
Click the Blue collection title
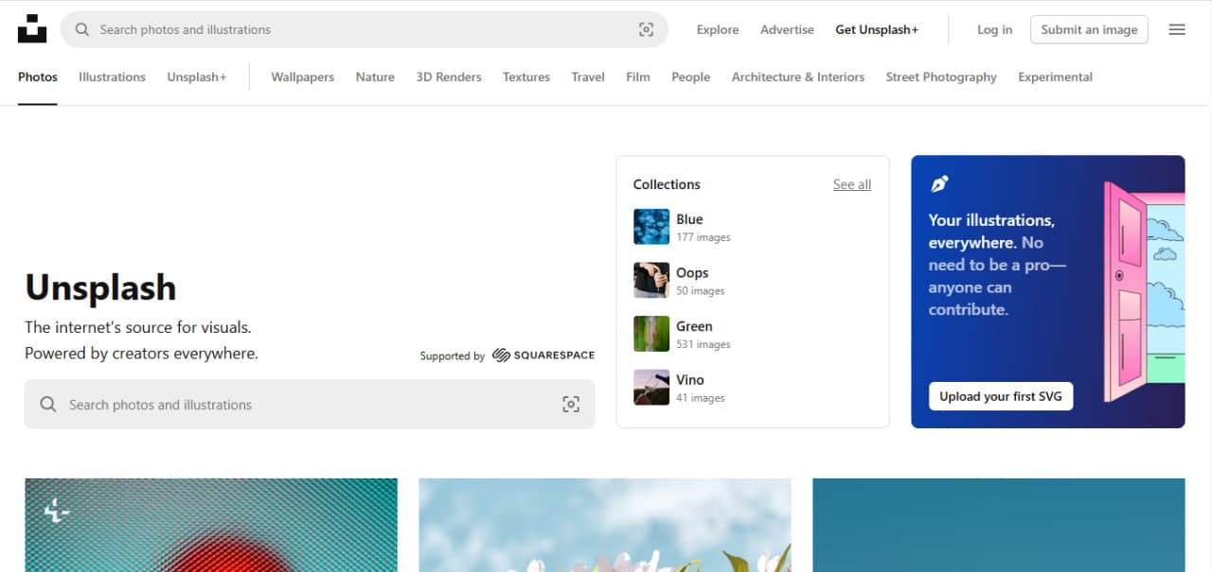[x=689, y=219]
